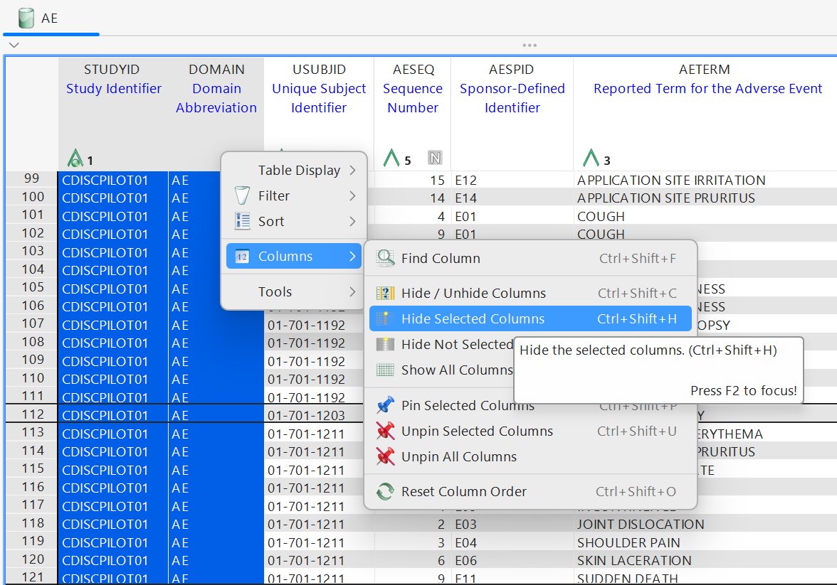Expand the Filter submenu chevron
Image resolution: width=837 pixels, height=585 pixels.
pyautogui.click(x=353, y=195)
